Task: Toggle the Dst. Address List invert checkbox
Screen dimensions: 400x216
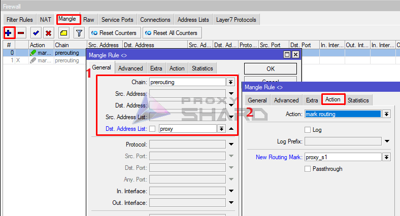Action: 152,129
